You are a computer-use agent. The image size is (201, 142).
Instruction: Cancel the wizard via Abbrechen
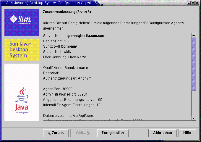163,133
